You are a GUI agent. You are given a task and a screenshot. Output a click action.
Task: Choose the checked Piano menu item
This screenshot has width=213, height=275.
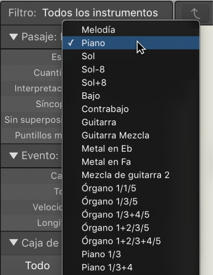click(131, 43)
